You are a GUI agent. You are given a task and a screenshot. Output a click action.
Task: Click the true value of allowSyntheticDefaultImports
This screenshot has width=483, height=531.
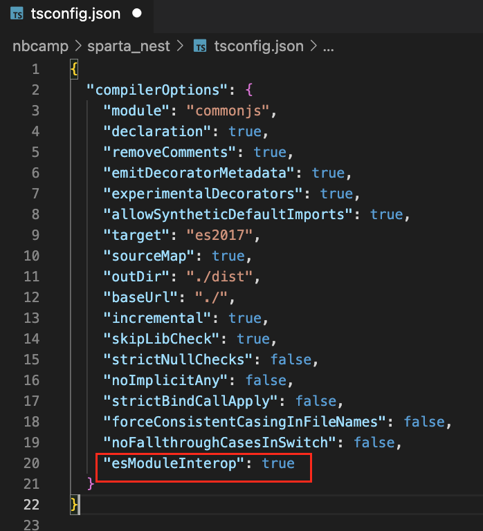coord(387,214)
